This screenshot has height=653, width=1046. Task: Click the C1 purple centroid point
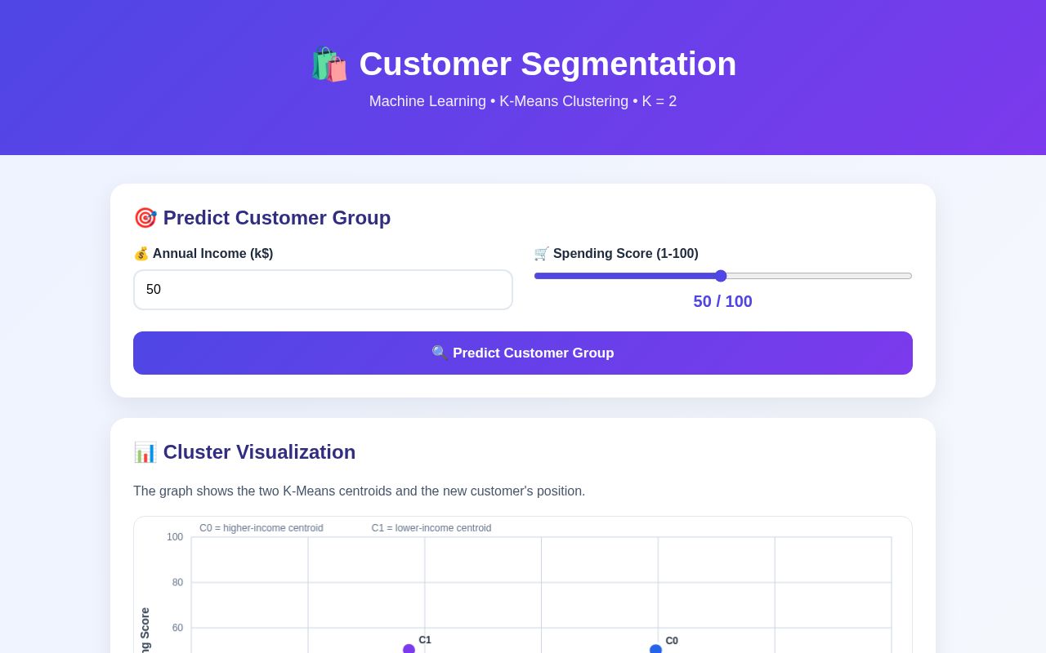(409, 650)
